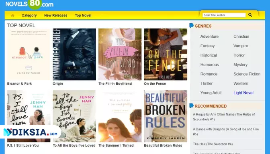Open the On the Fence cover image
270x154 pixels.
coord(166,54)
